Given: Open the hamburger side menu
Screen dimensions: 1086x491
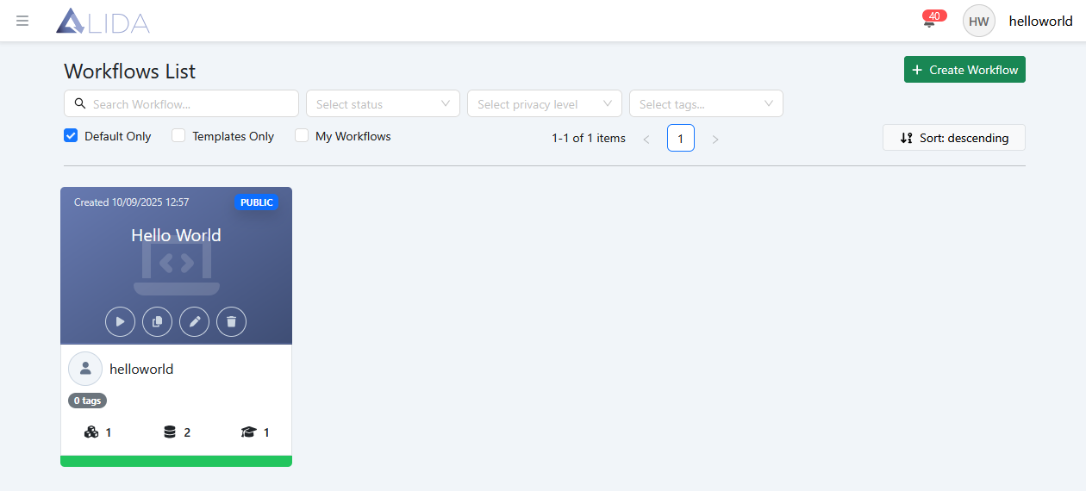Looking at the screenshot, I should (22, 21).
